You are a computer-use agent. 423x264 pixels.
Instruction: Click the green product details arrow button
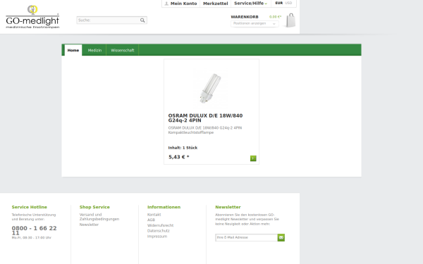pyautogui.click(x=253, y=158)
